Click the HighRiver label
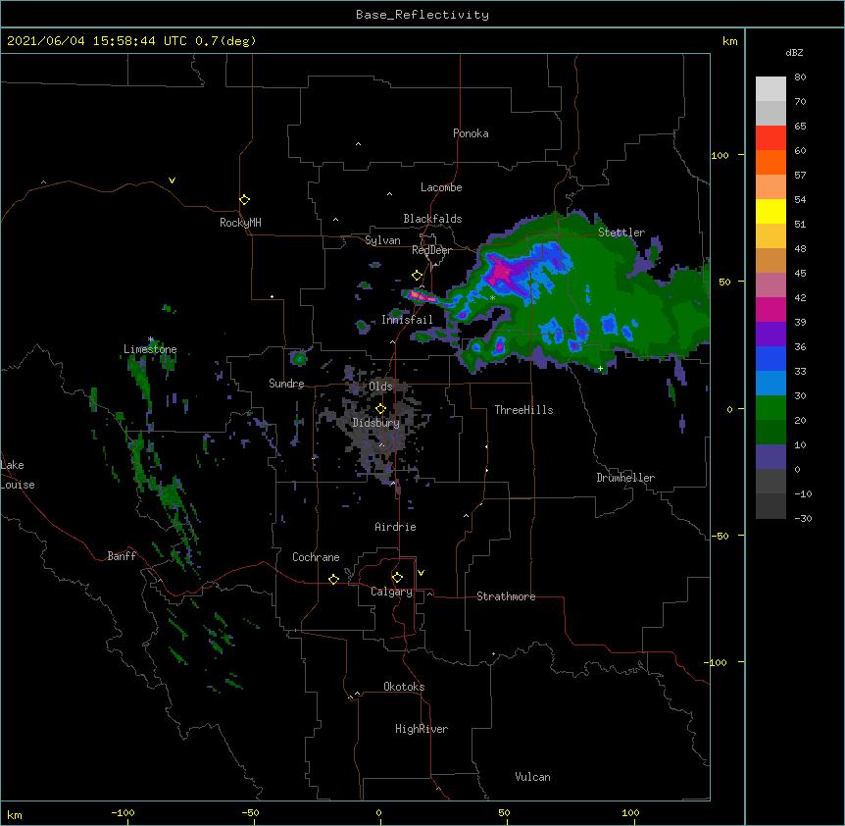The height and width of the screenshot is (826, 845). click(x=422, y=729)
